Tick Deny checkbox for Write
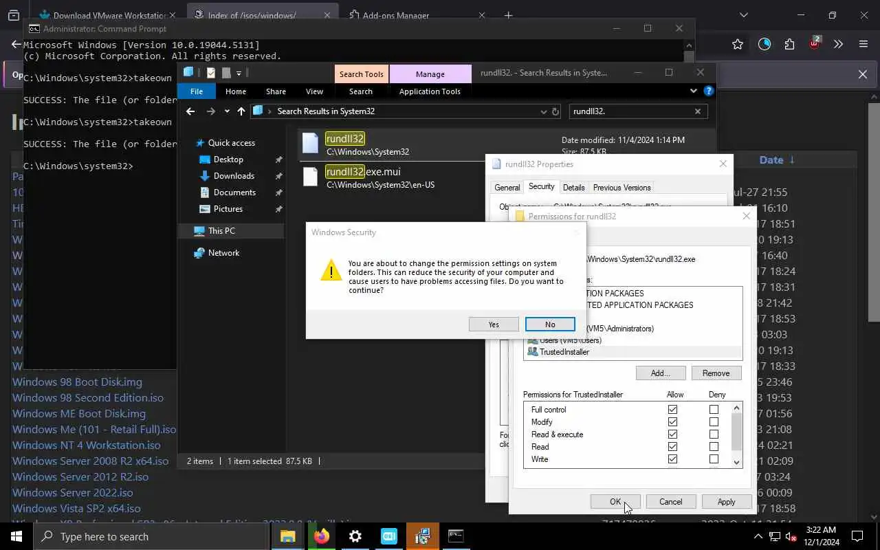The image size is (880, 550). (x=714, y=459)
